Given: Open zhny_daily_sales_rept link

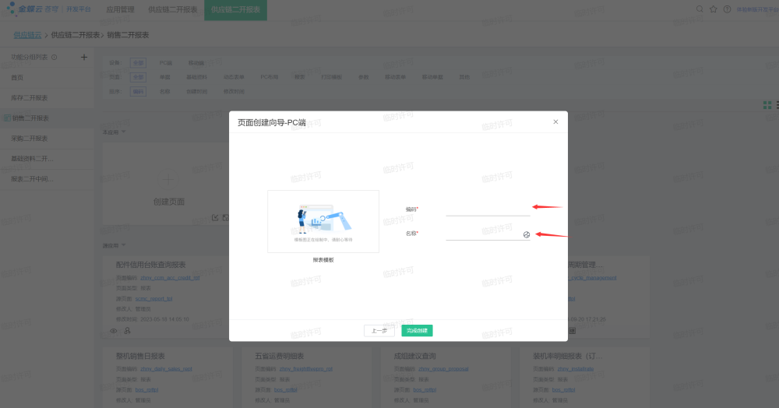Looking at the screenshot, I should coord(166,369).
